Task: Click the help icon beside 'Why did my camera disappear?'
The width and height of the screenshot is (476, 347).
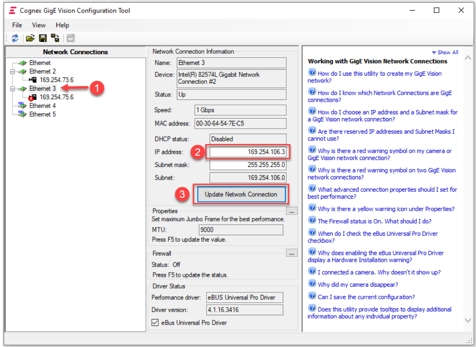Action: (312, 284)
